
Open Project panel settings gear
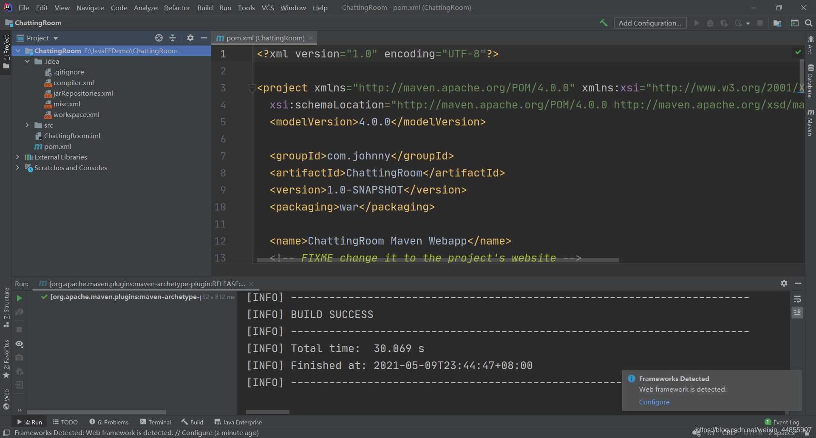[x=190, y=38]
